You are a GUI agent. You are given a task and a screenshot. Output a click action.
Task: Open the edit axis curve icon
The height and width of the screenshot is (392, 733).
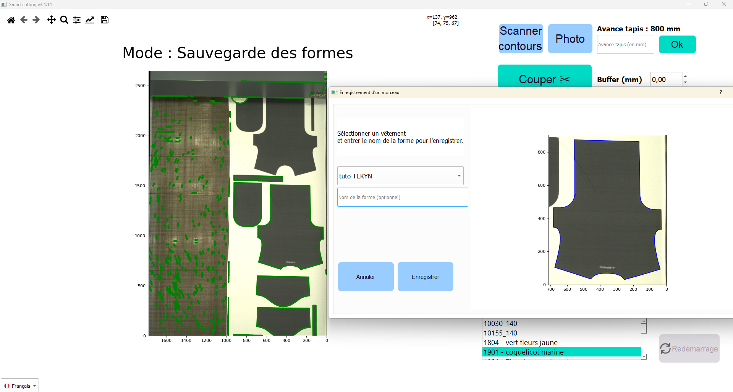(89, 20)
